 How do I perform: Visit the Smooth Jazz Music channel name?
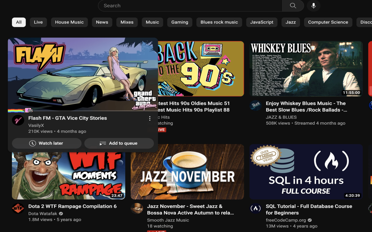168,220
